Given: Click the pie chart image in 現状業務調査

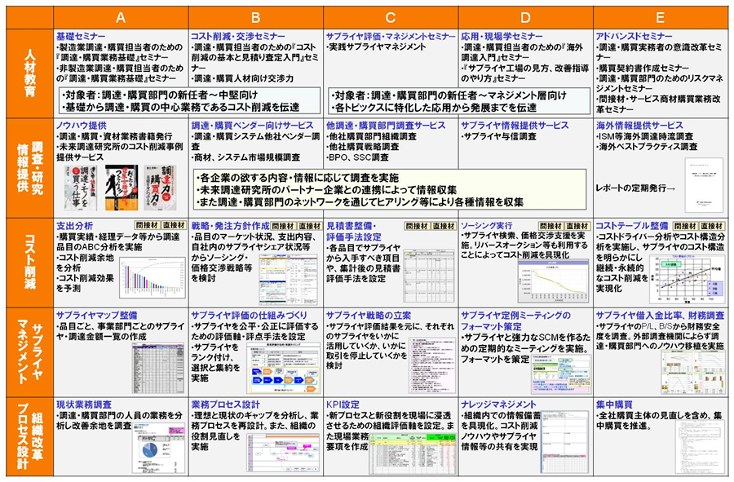Looking at the screenshot, I should [x=159, y=448].
